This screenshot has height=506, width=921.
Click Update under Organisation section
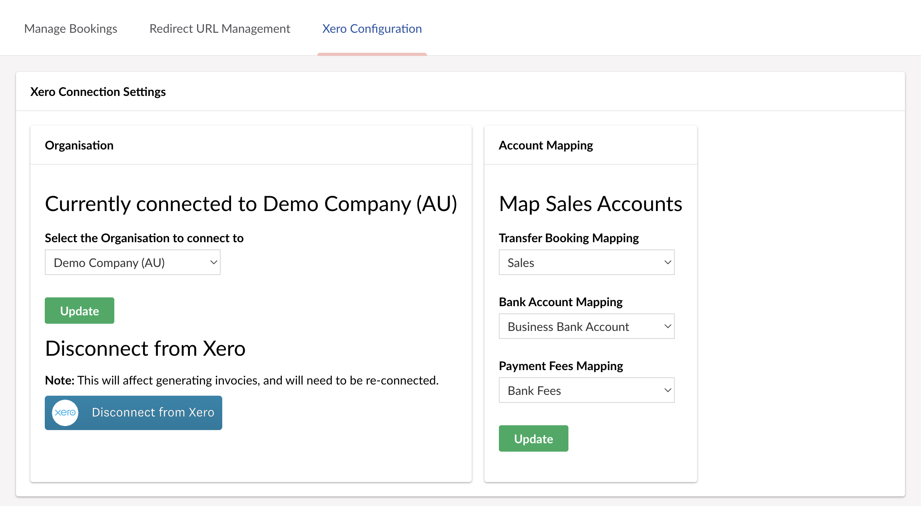80,311
